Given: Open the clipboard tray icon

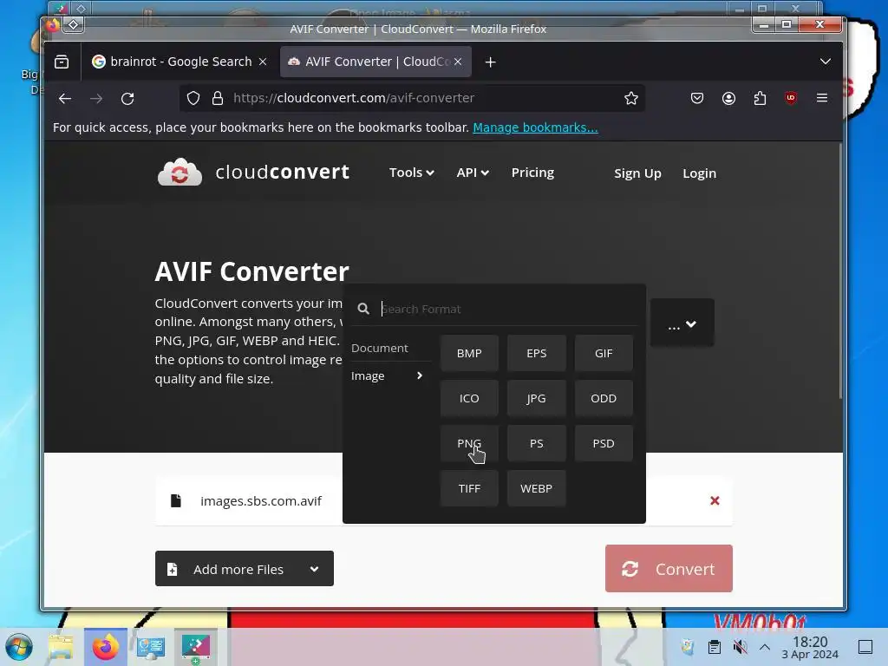Looking at the screenshot, I should pyautogui.click(x=715, y=647).
